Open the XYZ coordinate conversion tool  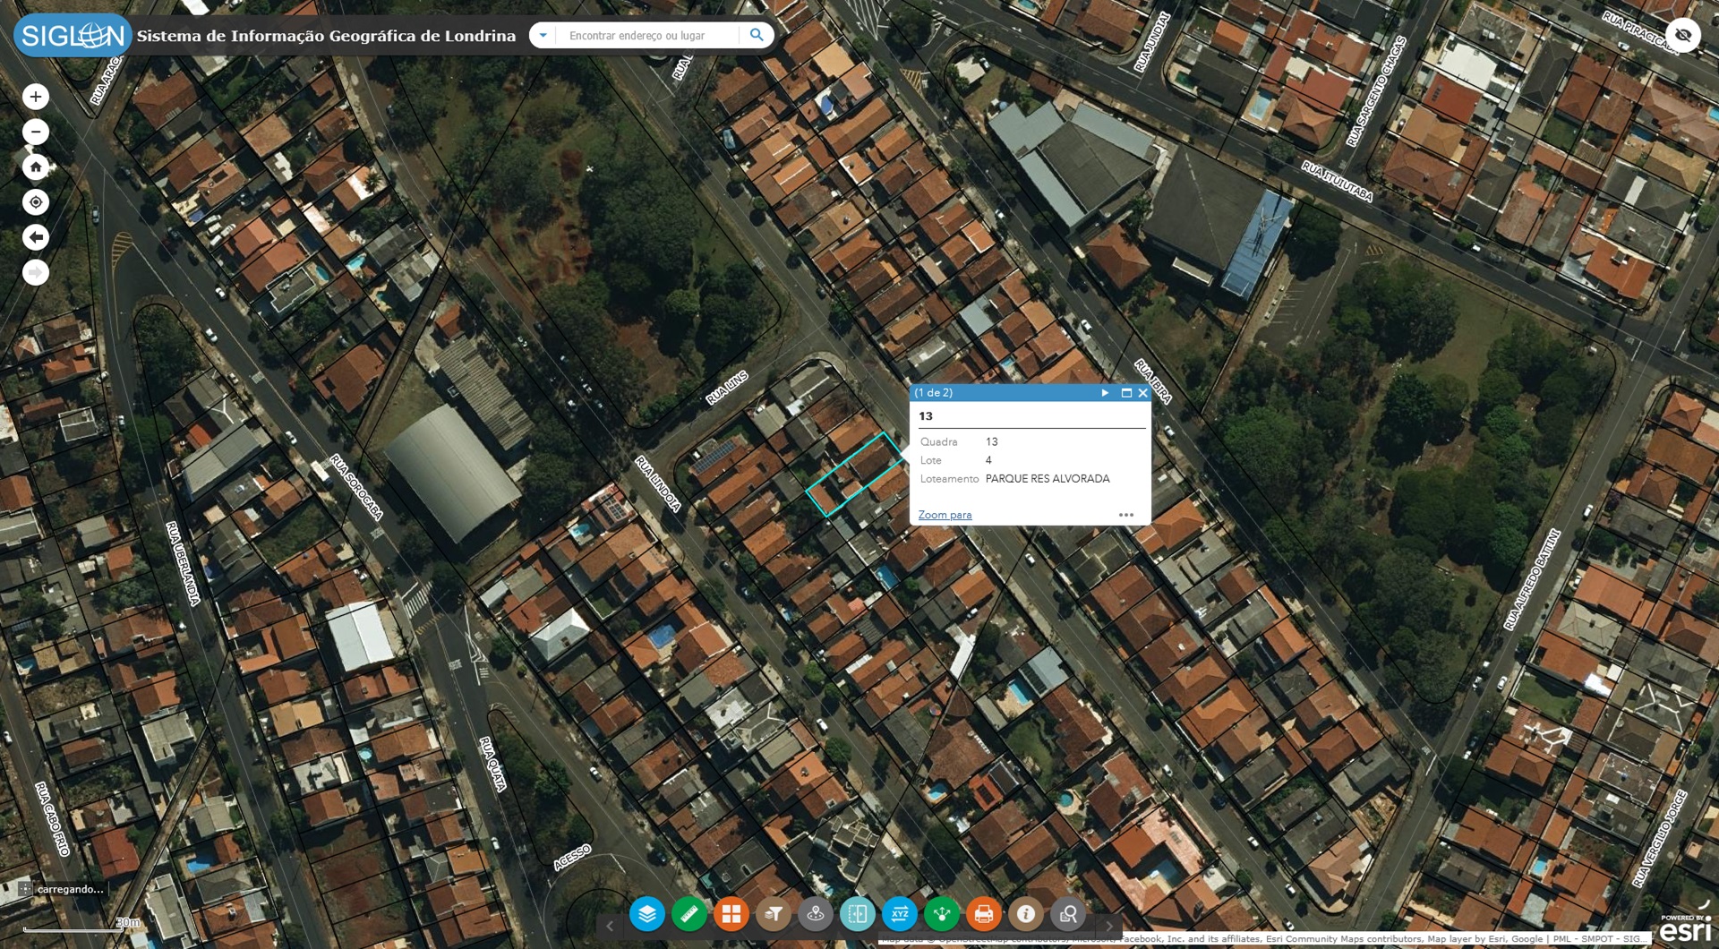pyautogui.click(x=900, y=914)
